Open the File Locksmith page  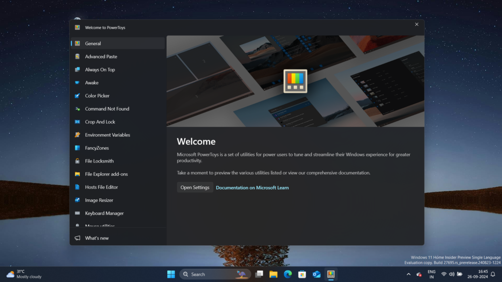click(x=118, y=161)
